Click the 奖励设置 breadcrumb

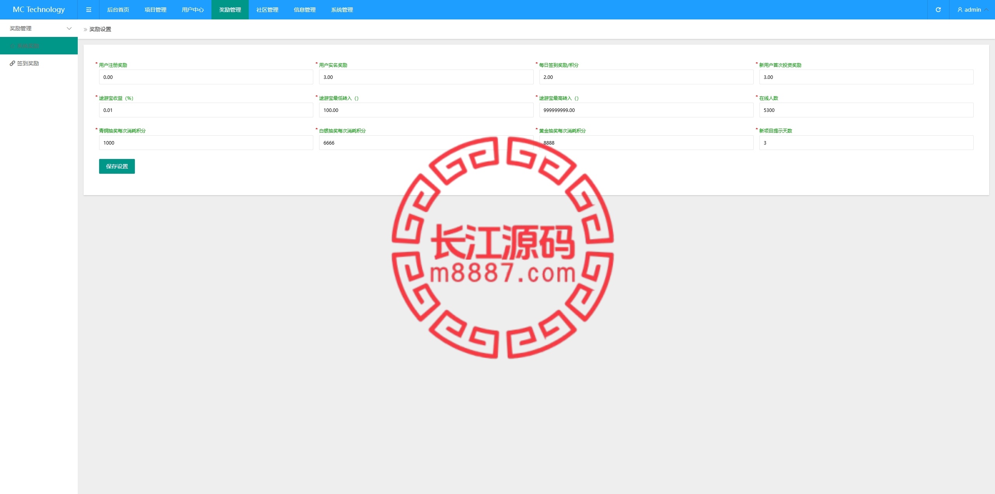[x=100, y=29]
